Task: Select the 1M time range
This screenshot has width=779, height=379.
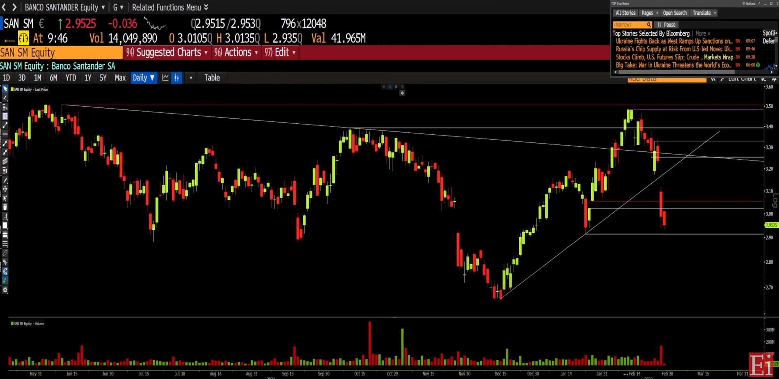Action: pyautogui.click(x=37, y=77)
